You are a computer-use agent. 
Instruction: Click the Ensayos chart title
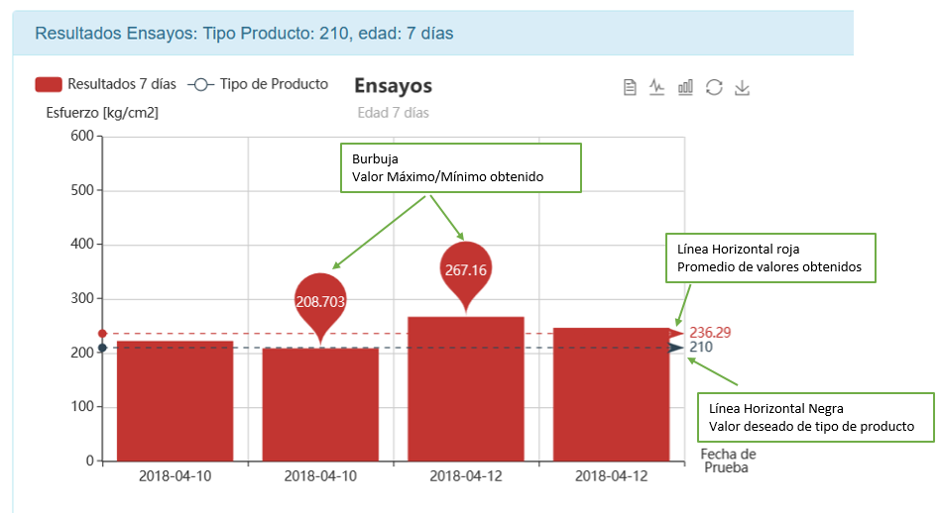[x=393, y=86]
